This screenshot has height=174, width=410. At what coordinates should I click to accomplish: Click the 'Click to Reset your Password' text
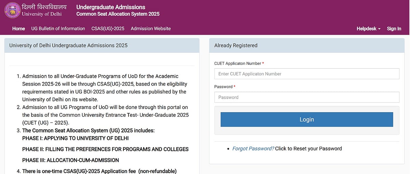click(x=308, y=148)
